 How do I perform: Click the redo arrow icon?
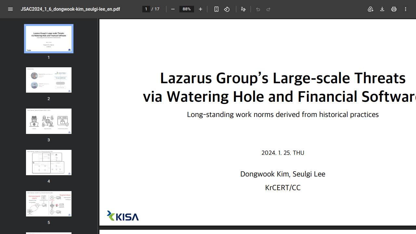click(268, 9)
